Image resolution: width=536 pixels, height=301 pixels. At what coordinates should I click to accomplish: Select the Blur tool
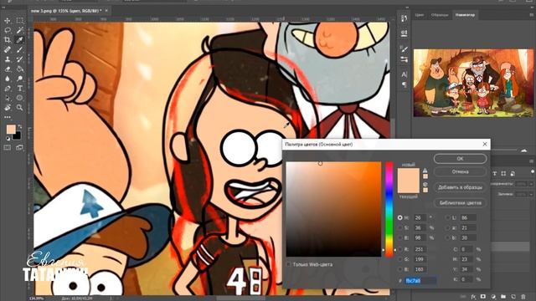click(x=8, y=79)
